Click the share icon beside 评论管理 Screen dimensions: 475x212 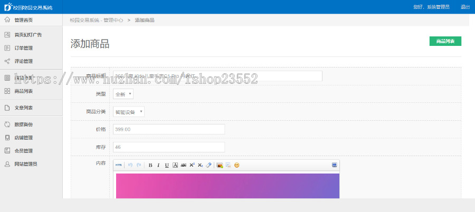tap(7, 61)
